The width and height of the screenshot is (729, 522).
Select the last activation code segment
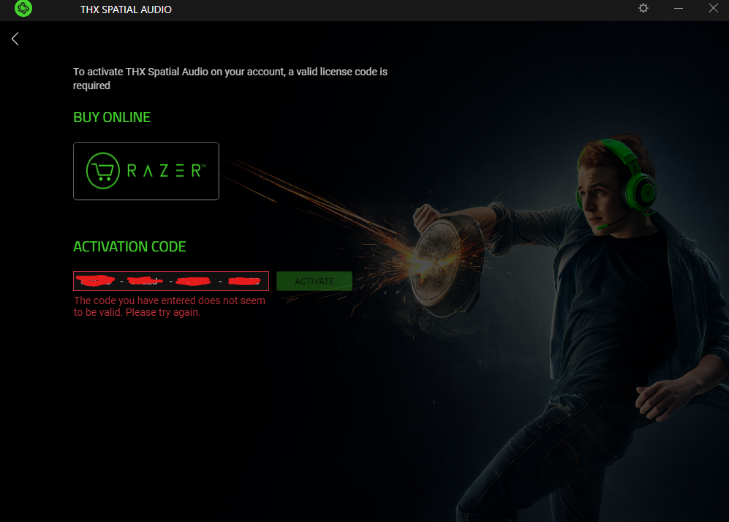244,281
